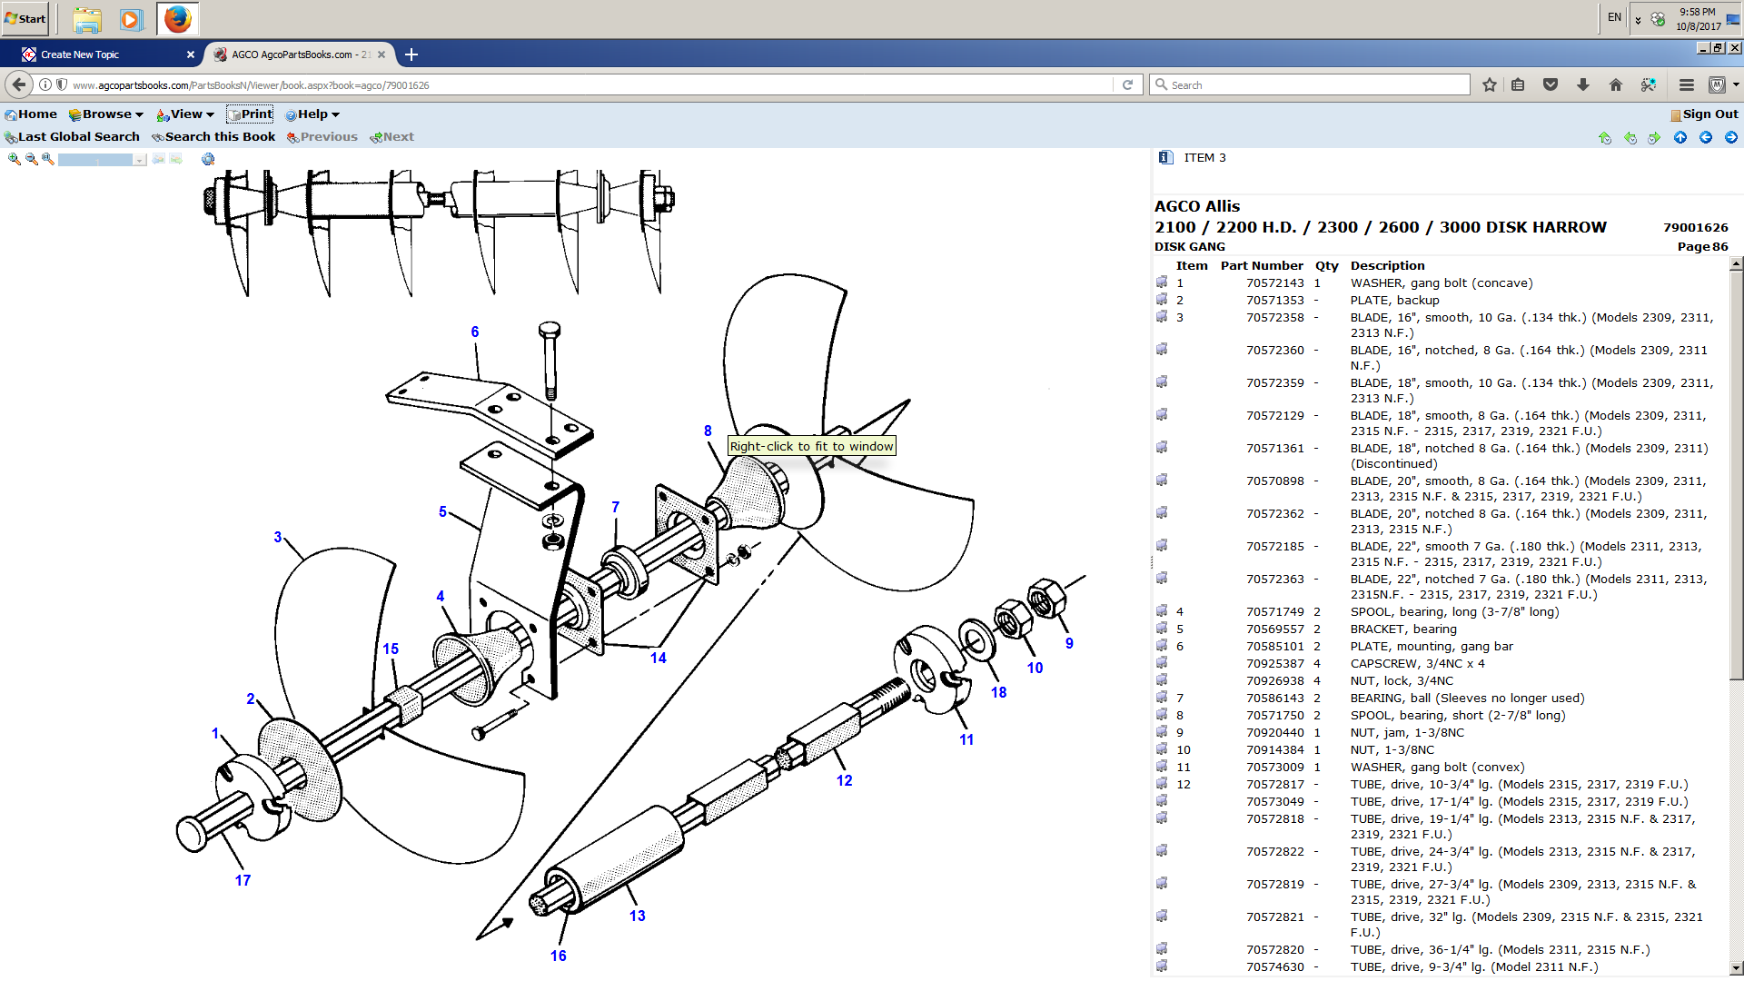The width and height of the screenshot is (1744, 981).
Task: Go to Home in the parts book site
Action: [x=31, y=114]
